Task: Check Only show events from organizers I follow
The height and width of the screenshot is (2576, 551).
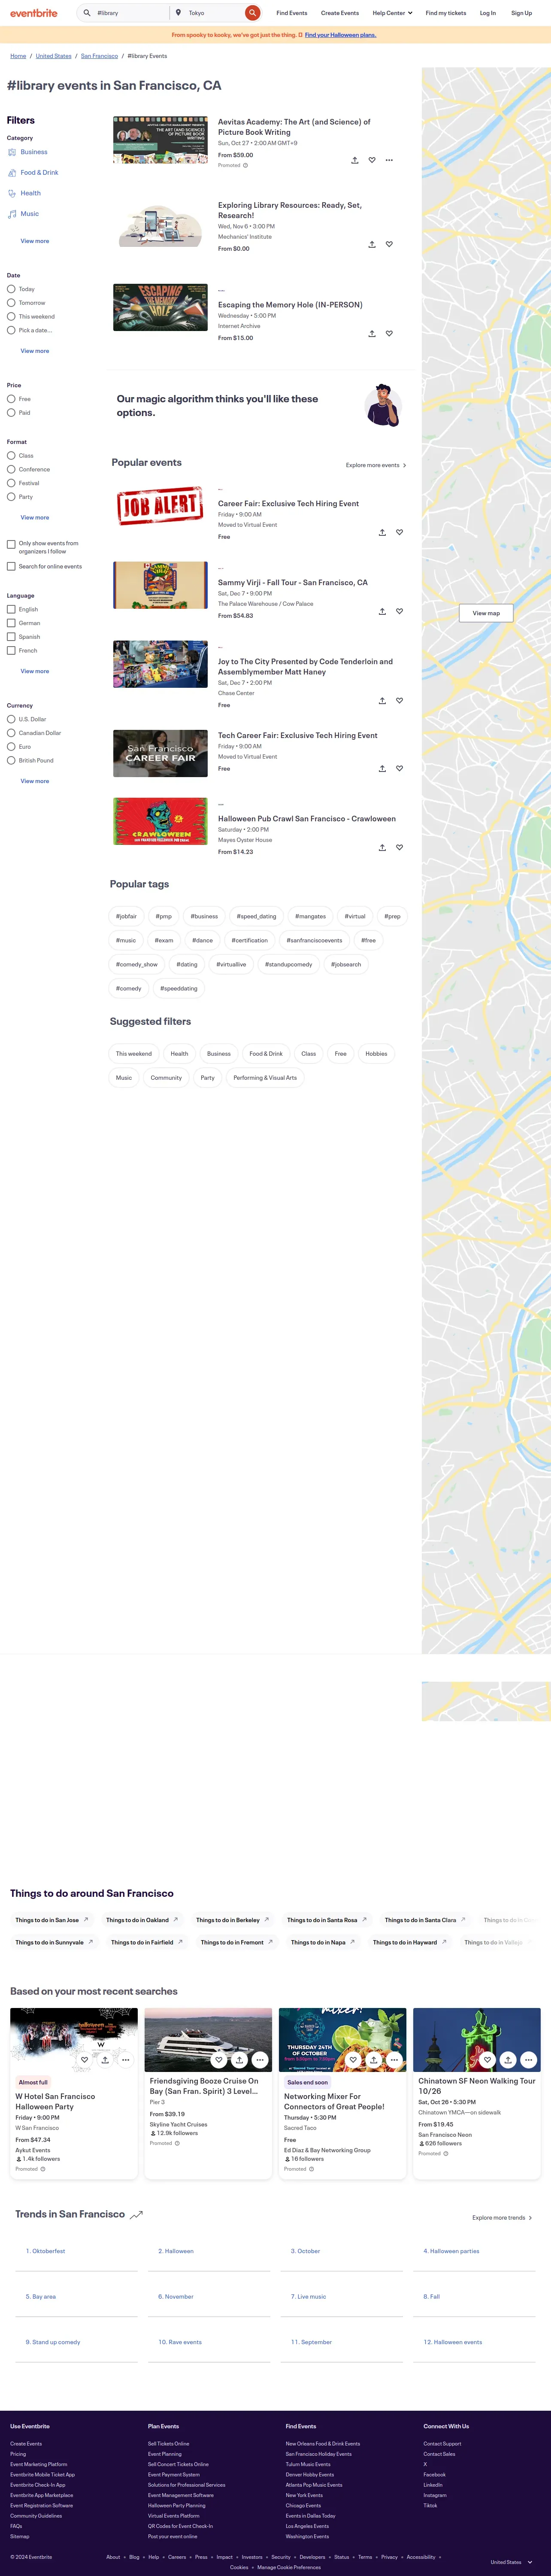Action: click(x=11, y=544)
